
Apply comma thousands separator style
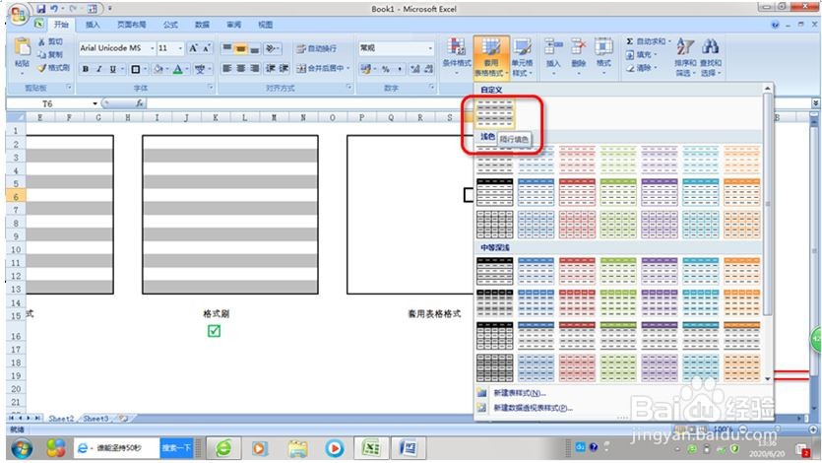coord(400,69)
